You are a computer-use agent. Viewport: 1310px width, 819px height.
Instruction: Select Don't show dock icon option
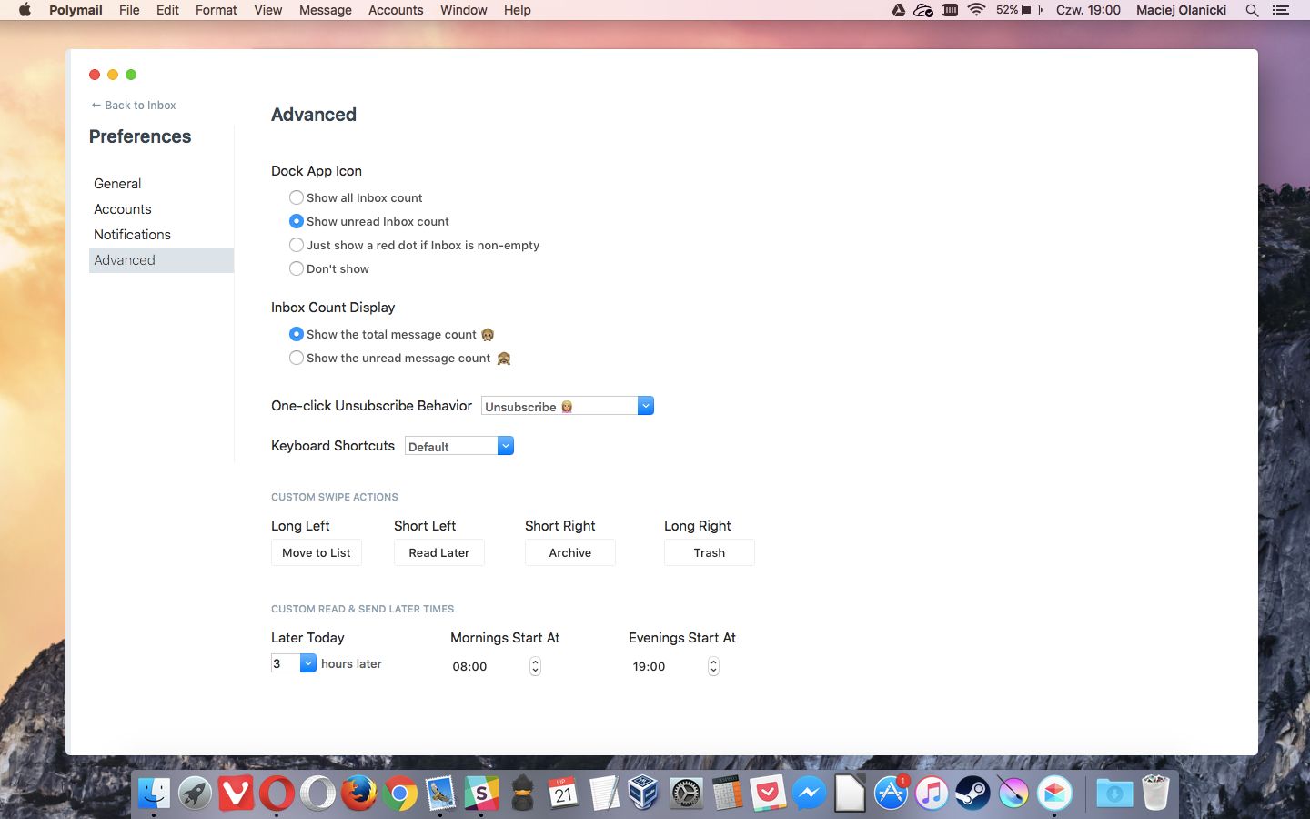[x=297, y=268]
